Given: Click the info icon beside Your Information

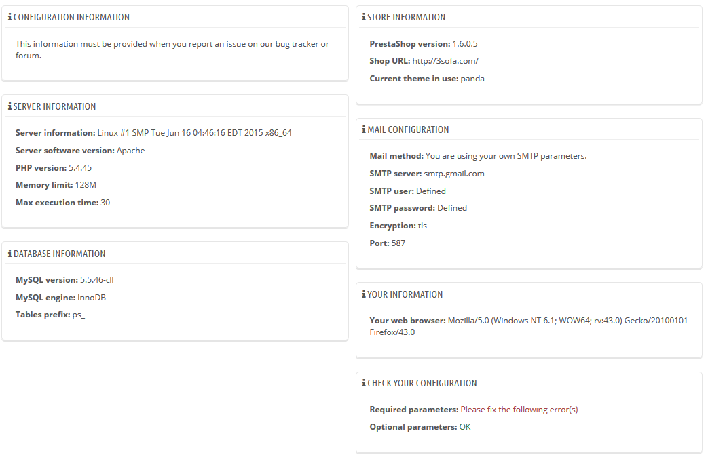Looking at the screenshot, I should 364,294.
